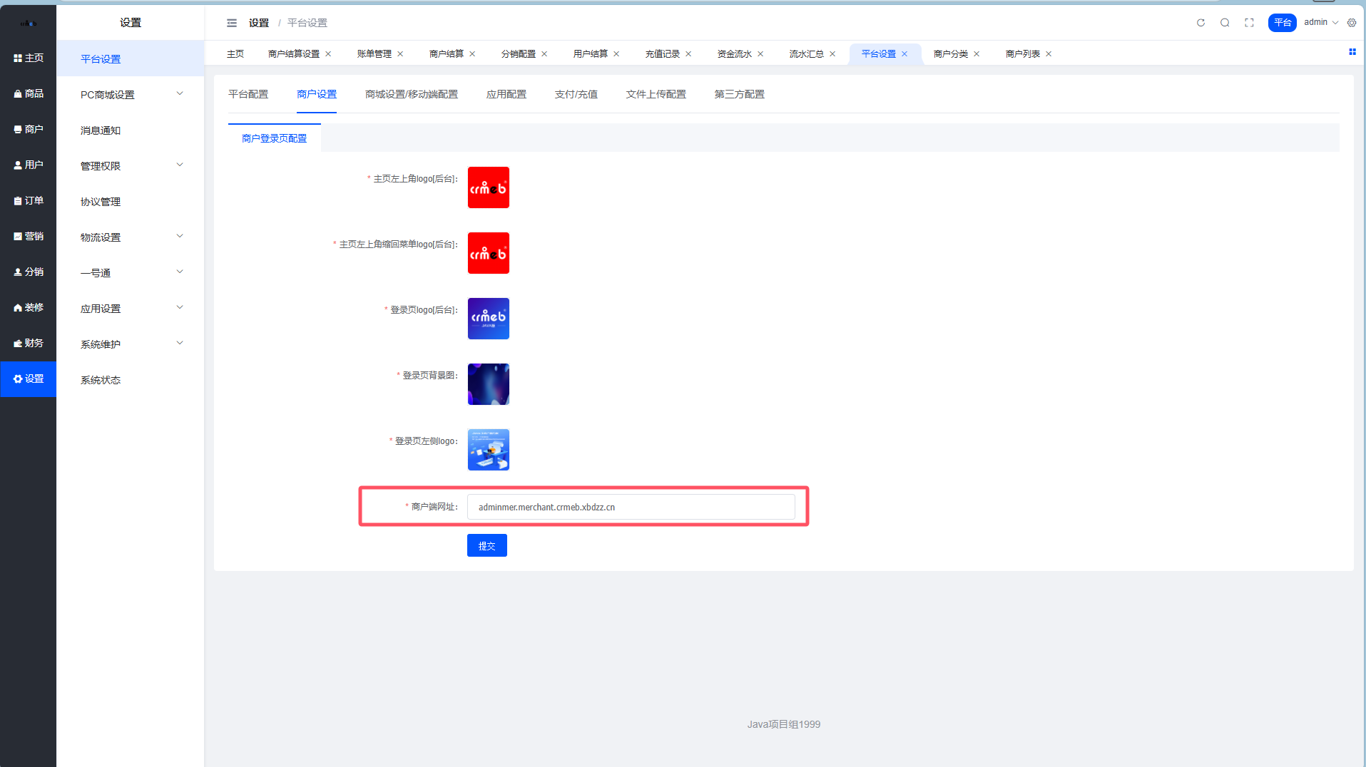Close the 流水汇总 tab

pyautogui.click(x=832, y=54)
